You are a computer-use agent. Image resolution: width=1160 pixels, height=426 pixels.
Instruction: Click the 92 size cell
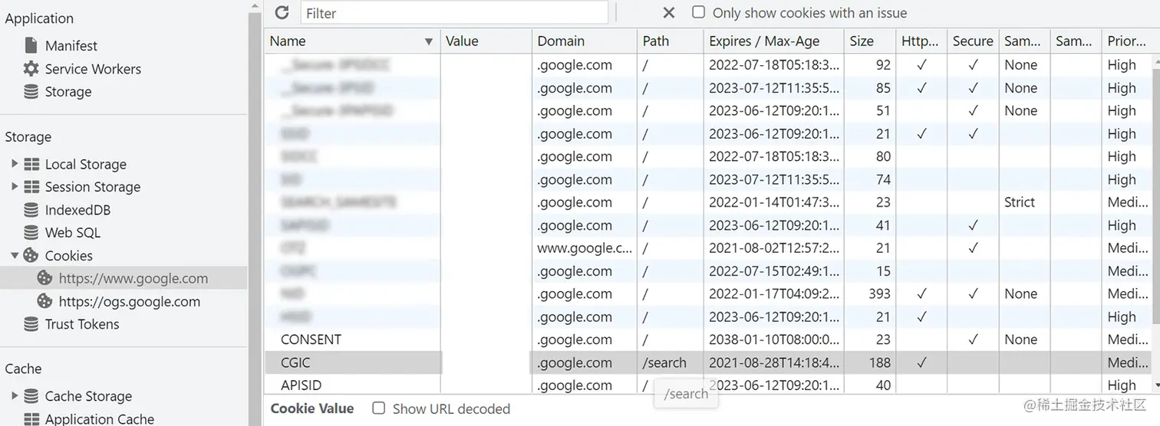869,64
